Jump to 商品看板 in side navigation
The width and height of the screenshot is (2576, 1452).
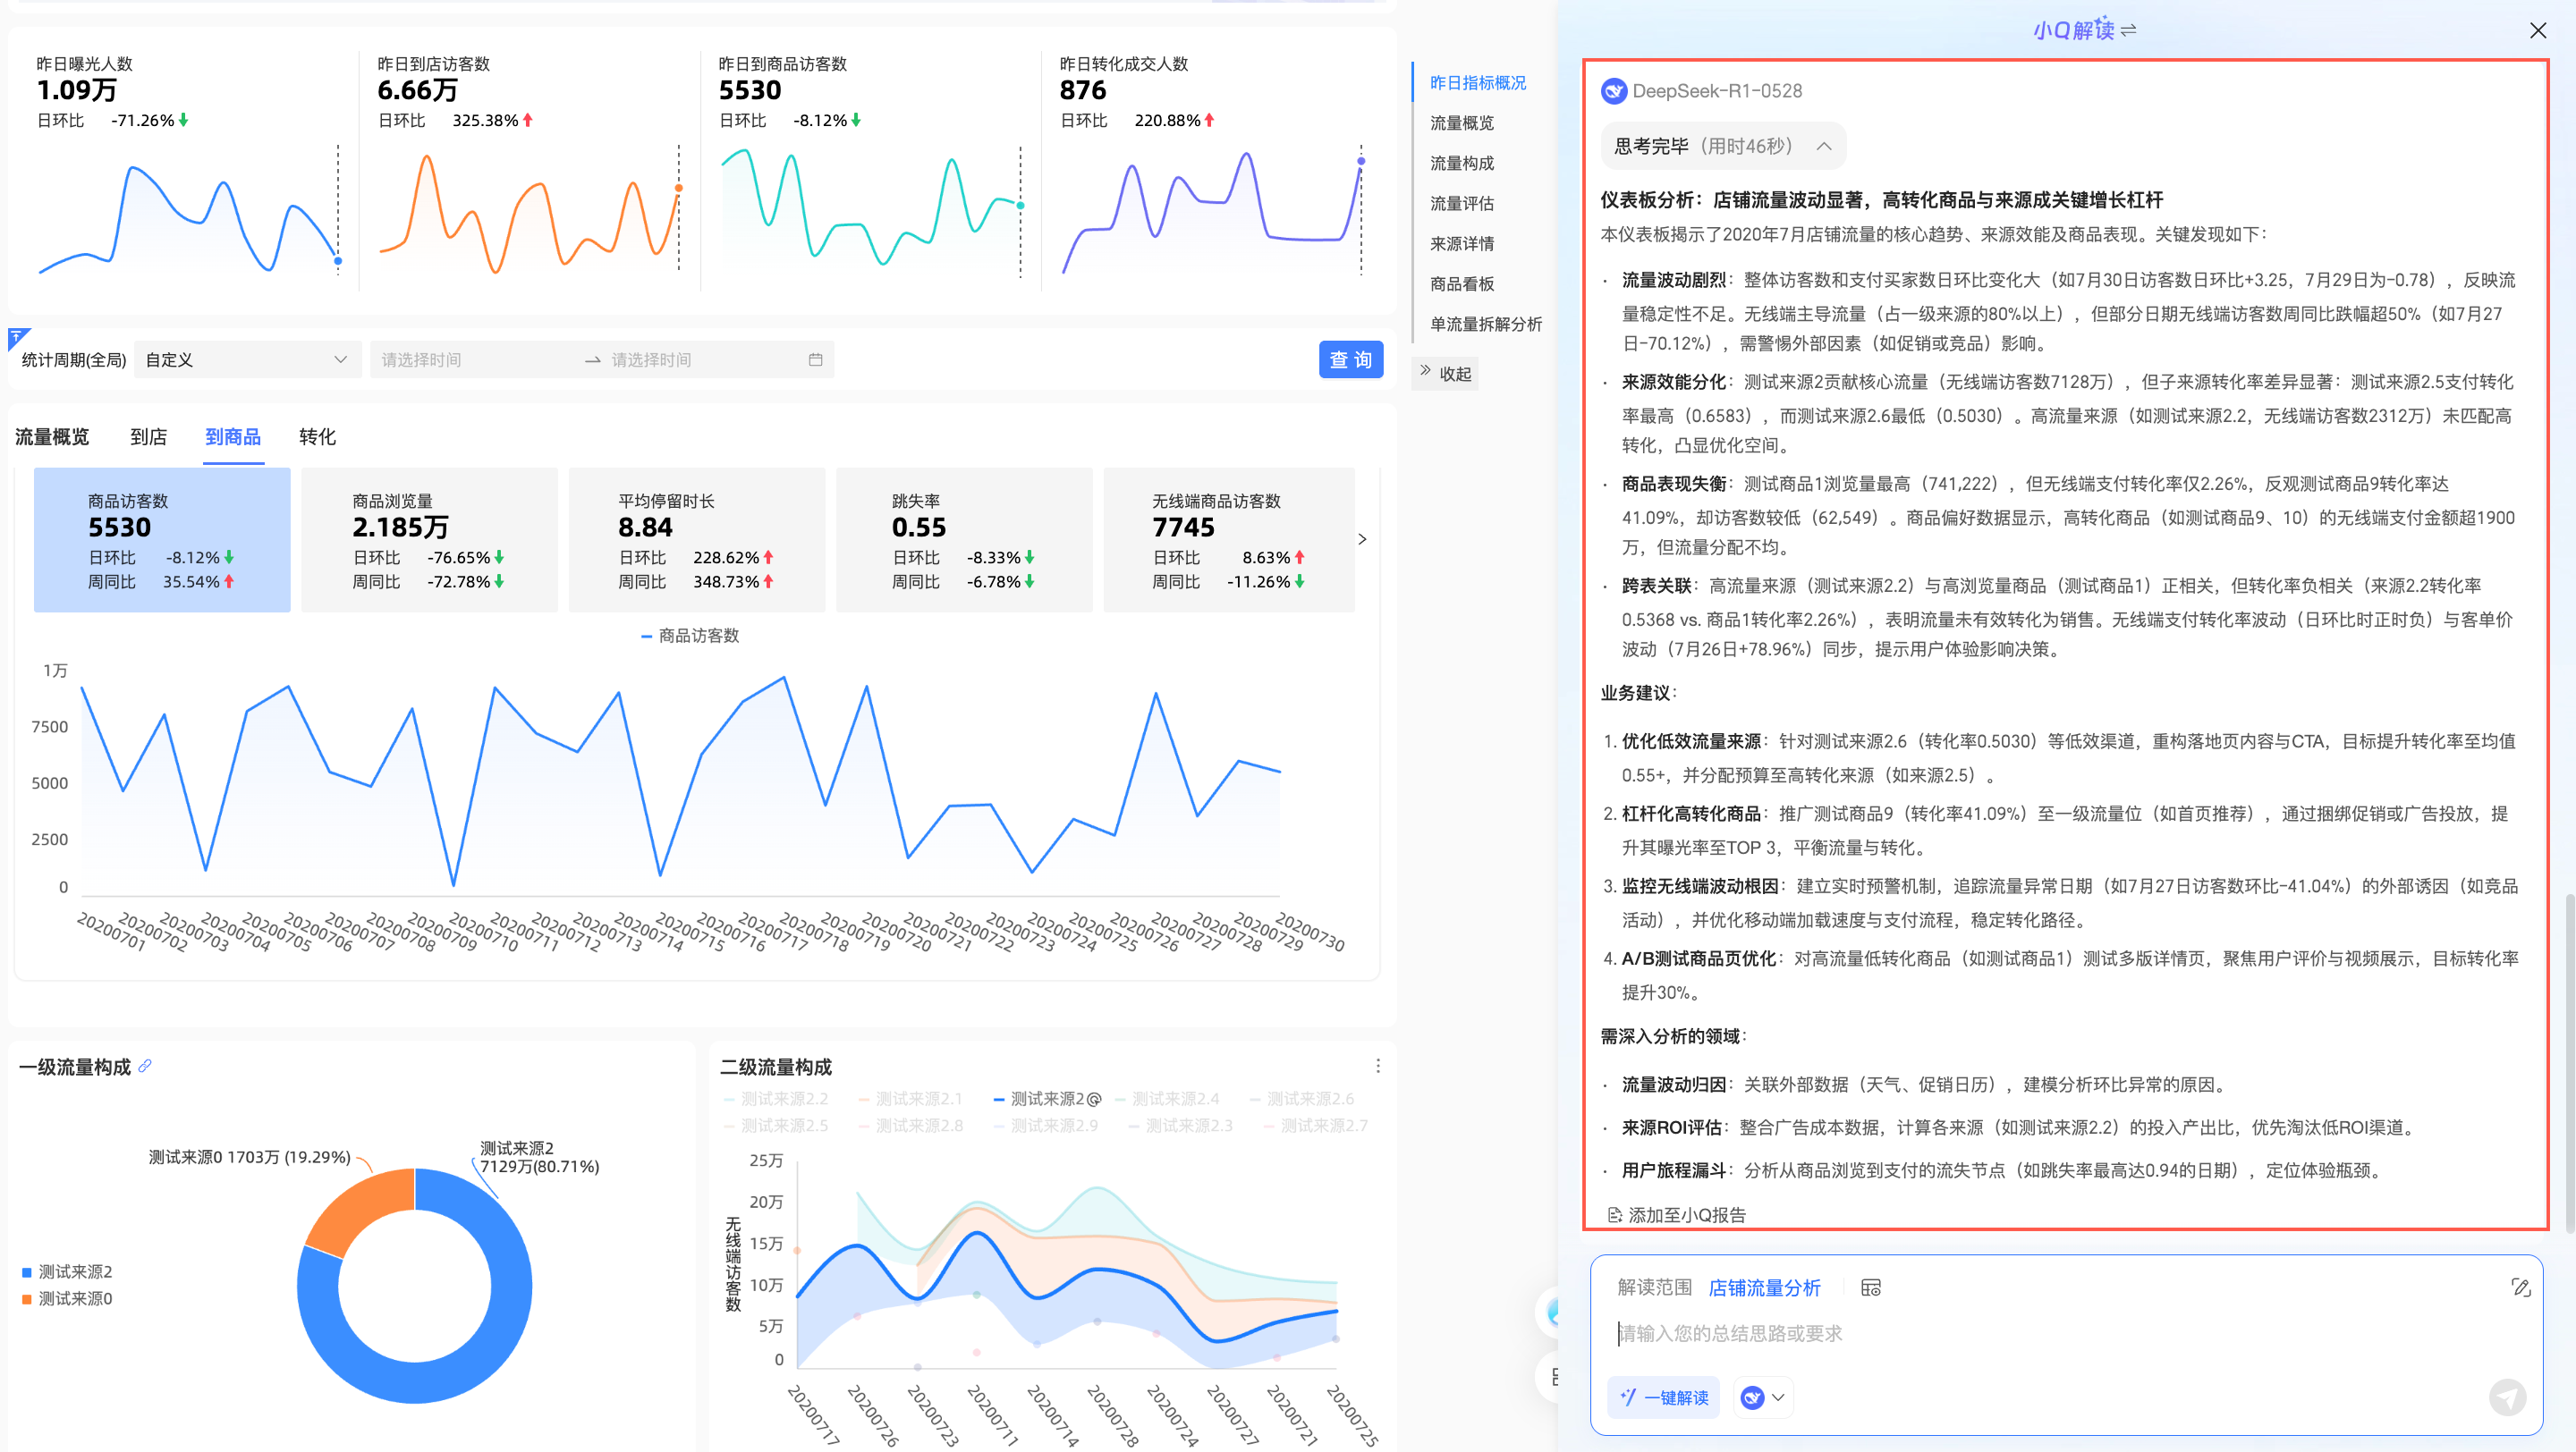coord(1461,283)
